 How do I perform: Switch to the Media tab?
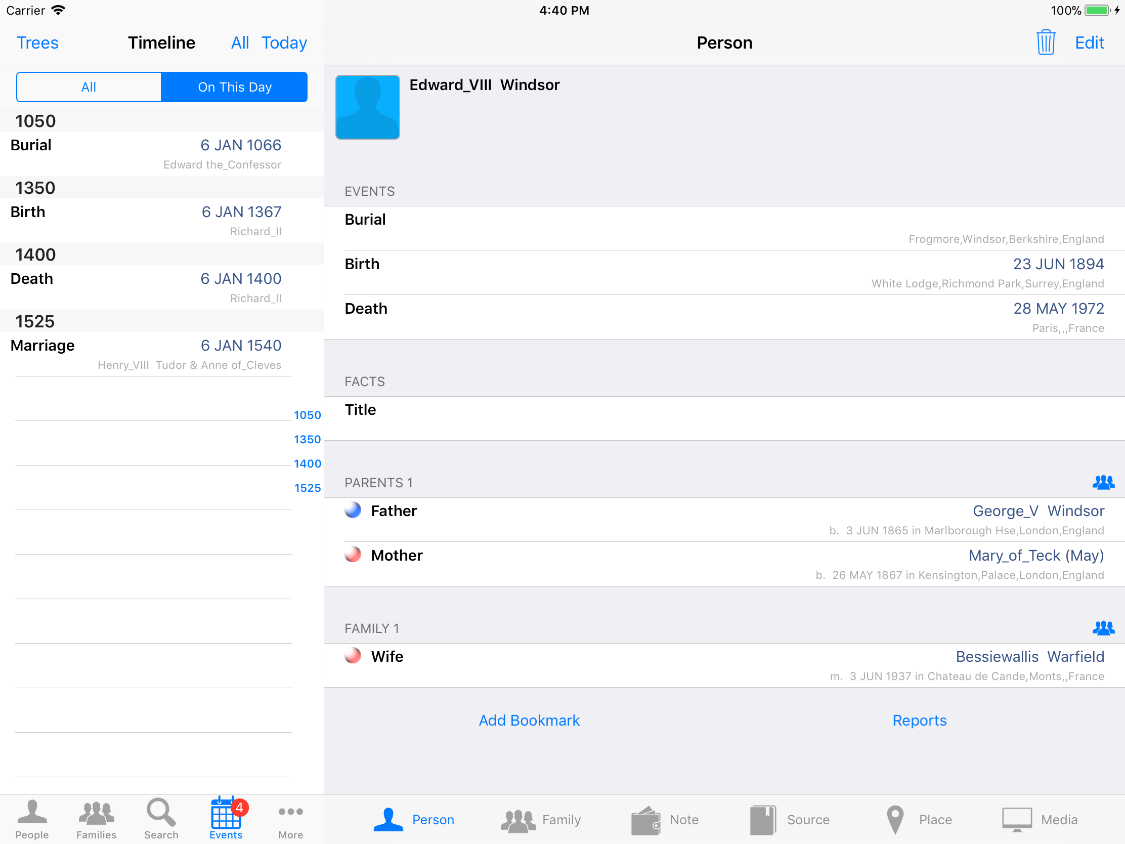tap(1040, 820)
